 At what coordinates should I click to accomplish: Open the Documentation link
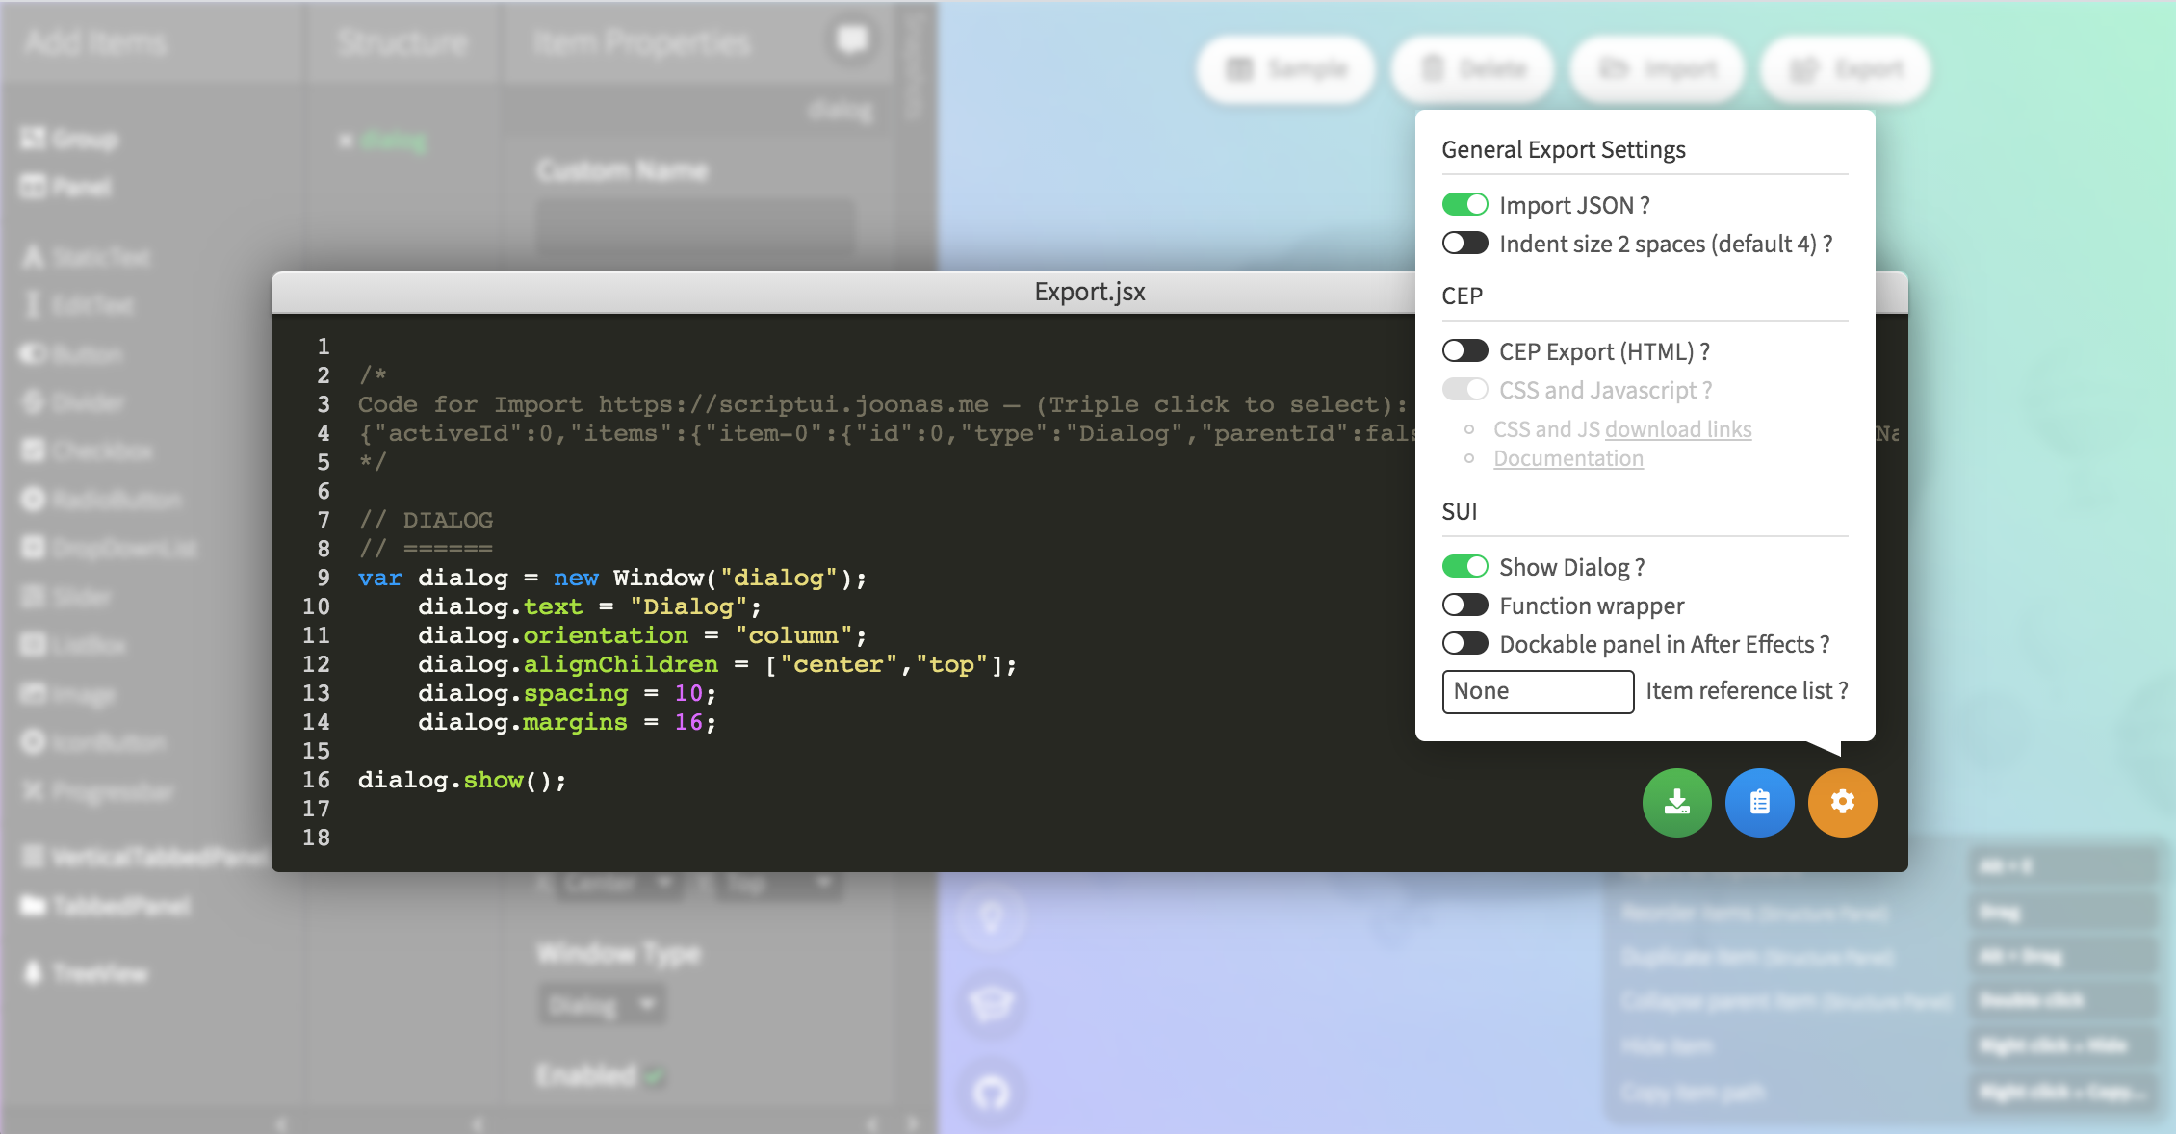pos(1568,458)
